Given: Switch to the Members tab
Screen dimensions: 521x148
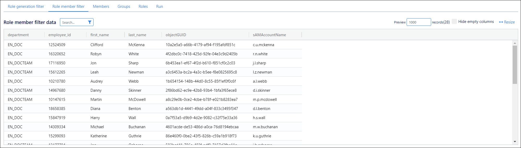Looking at the screenshot, I should point(101,7).
